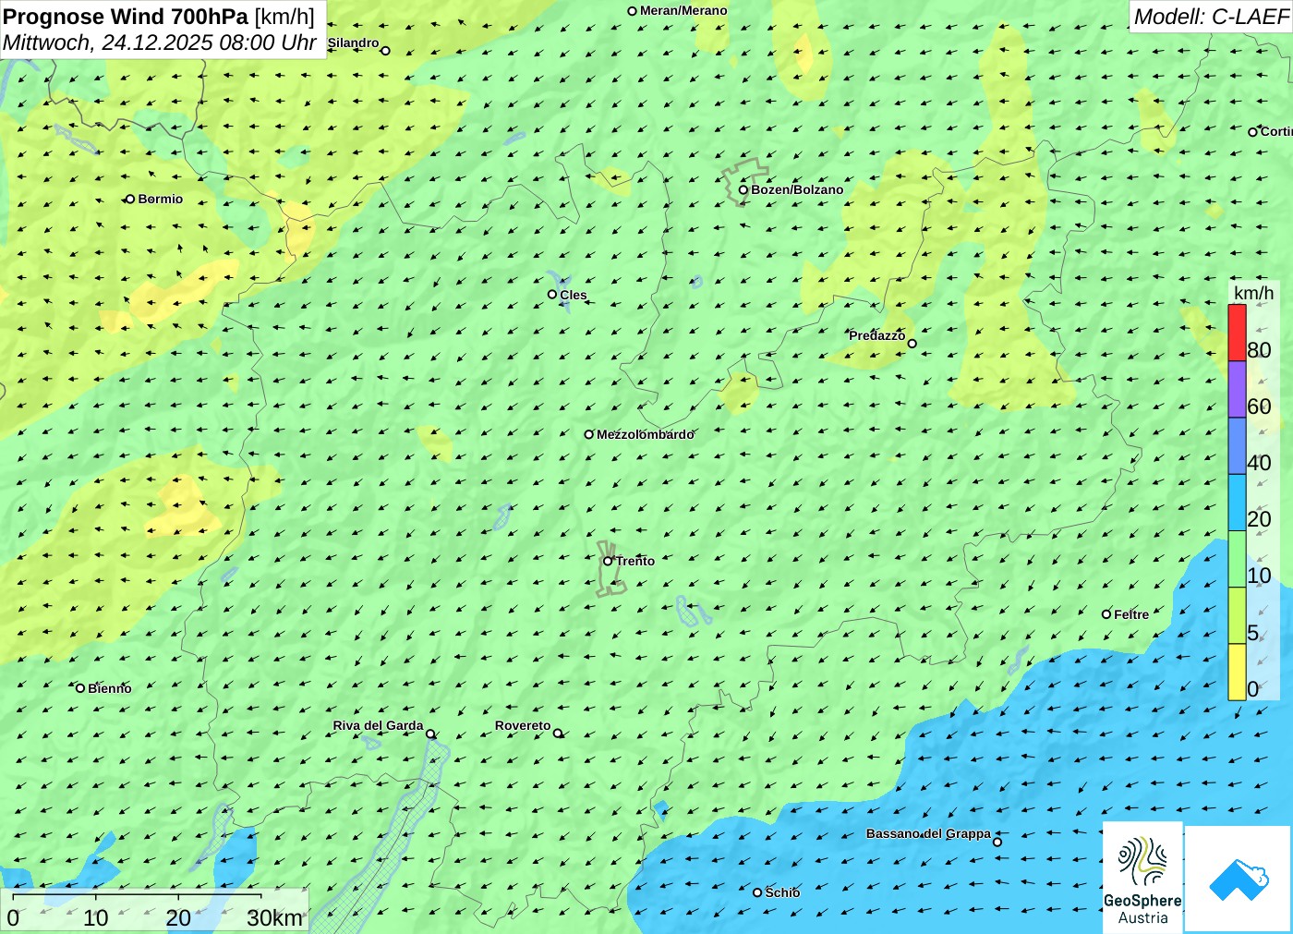Click the blue cloud arrow logo
The width and height of the screenshot is (1293, 934).
[x=1238, y=879]
